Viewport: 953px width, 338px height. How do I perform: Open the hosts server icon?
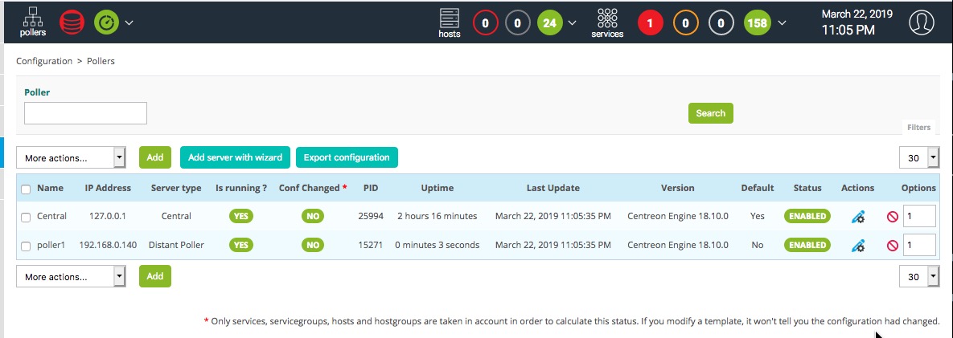pos(450,22)
